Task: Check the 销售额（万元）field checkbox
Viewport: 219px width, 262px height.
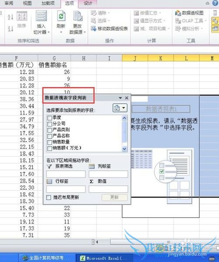Action: click(49, 148)
